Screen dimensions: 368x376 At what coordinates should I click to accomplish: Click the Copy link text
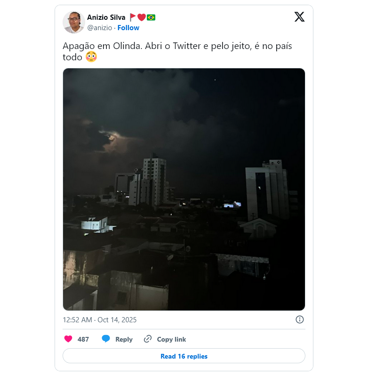click(x=171, y=339)
